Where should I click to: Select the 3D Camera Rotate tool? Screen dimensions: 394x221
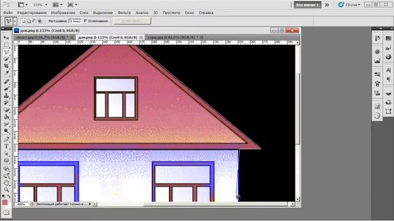pos(7,176)
